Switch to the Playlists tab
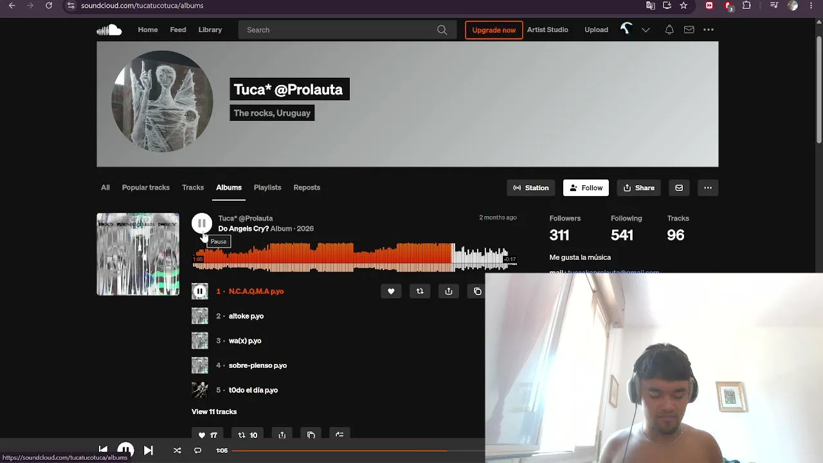The image size is (823, 463). [267, 188]
